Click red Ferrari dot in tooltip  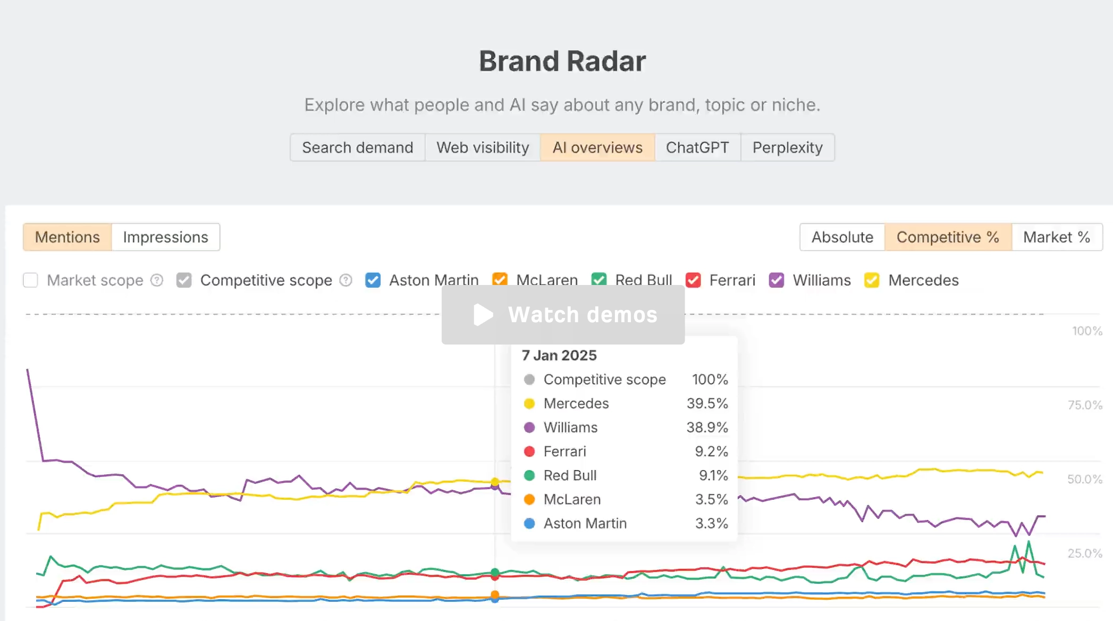(529, 451)
